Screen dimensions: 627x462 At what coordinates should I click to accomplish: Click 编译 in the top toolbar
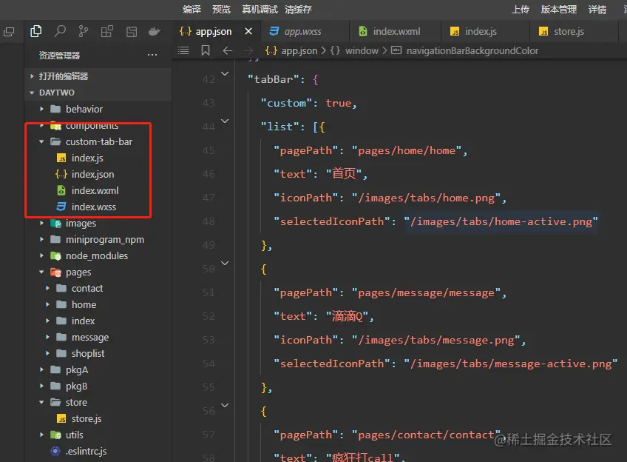coord(192,9)
